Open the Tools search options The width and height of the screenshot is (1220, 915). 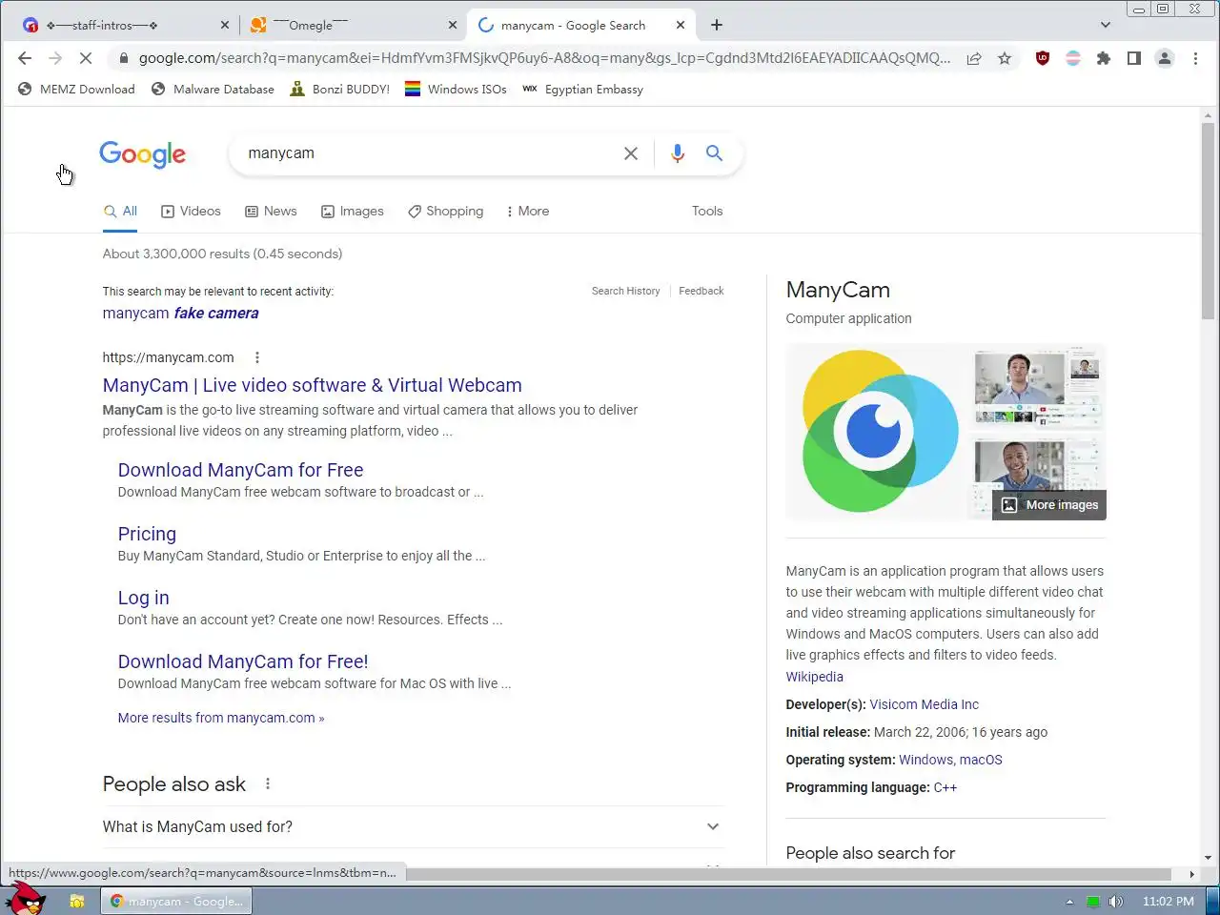tap(707, 212)
